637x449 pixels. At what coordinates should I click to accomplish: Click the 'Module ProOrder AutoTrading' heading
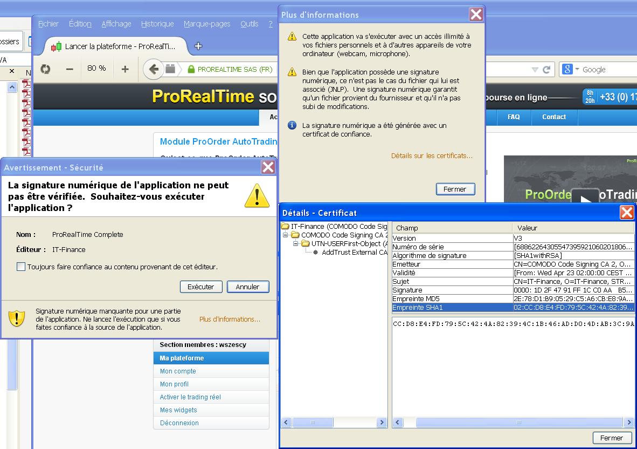[x=218, y=141]
